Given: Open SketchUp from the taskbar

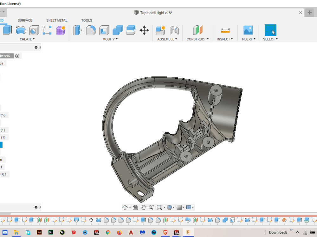Looking at the screenshot, I should pos(74,232).
